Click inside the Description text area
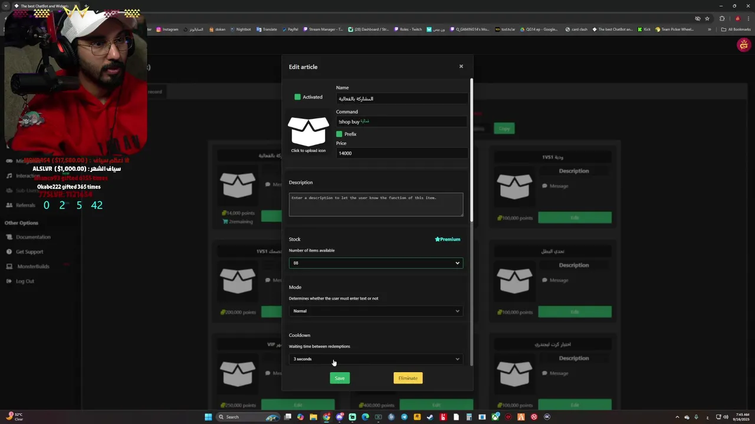 (376, 204)
